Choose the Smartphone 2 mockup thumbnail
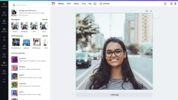Image resolution: width=178 pixels, height=100 pixels. pos(16,42)
